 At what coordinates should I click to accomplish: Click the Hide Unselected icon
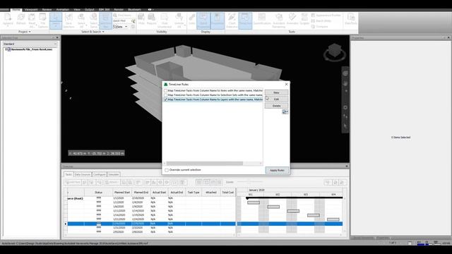point(165,20)
